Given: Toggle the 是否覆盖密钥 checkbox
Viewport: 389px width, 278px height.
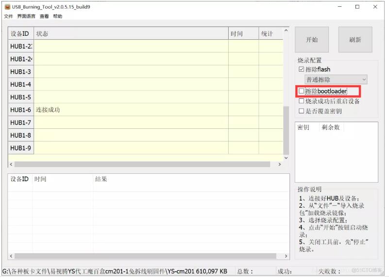Looking at the screenshot, I should tap(301, 111).
